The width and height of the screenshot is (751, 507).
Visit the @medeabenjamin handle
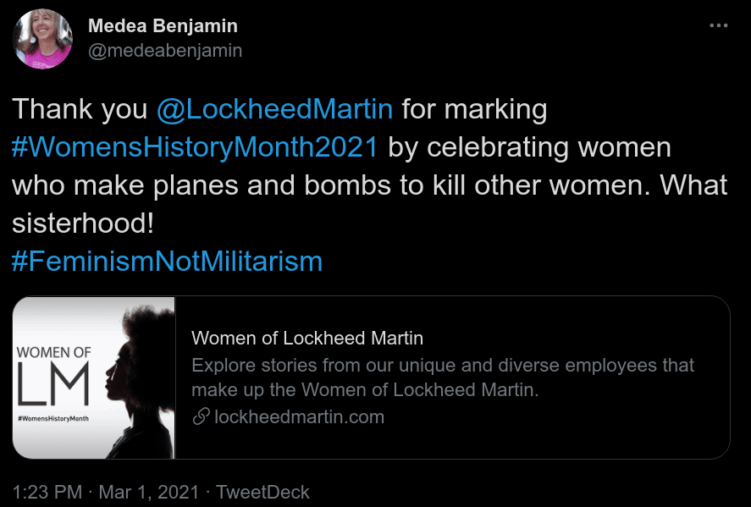point(165,51)
